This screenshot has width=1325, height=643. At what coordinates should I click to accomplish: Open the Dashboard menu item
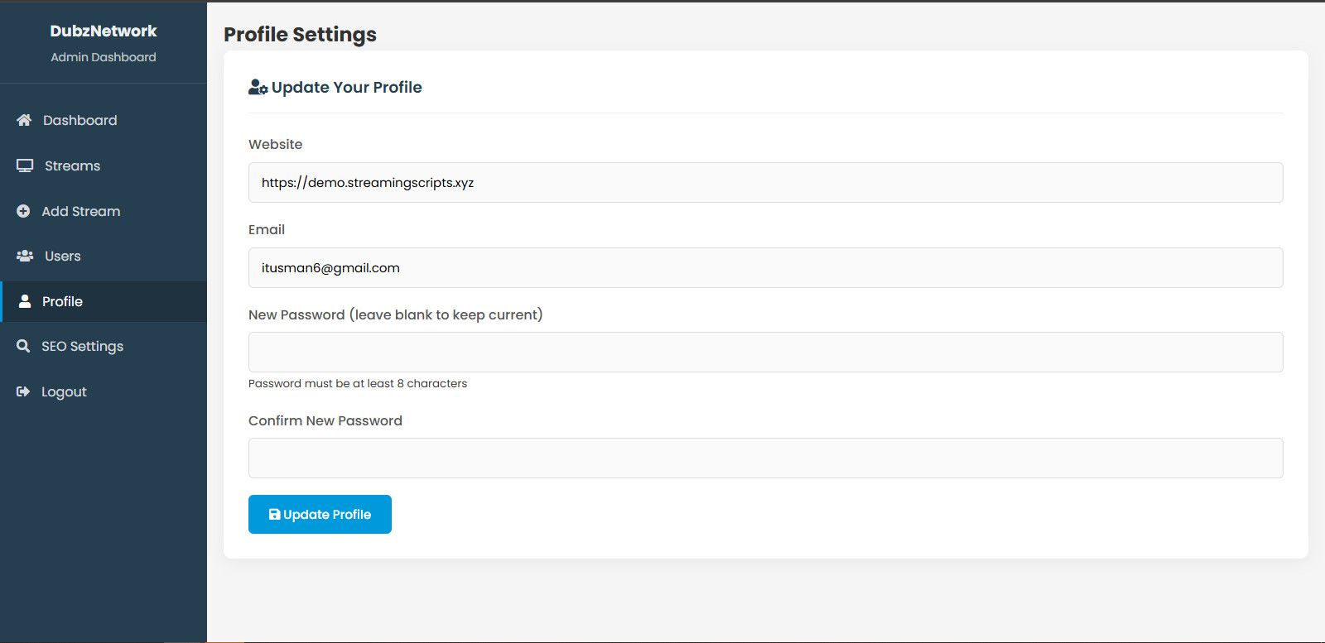(x=80, y=120)
